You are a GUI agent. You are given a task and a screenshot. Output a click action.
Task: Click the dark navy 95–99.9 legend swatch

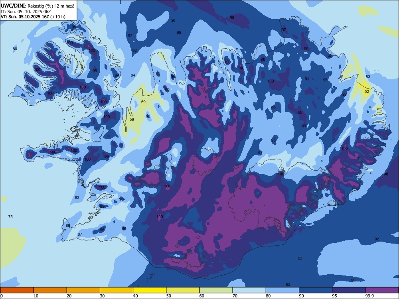[349, 290]
